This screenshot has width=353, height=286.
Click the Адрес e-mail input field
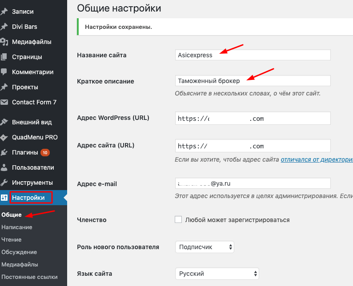click(253, 183)
